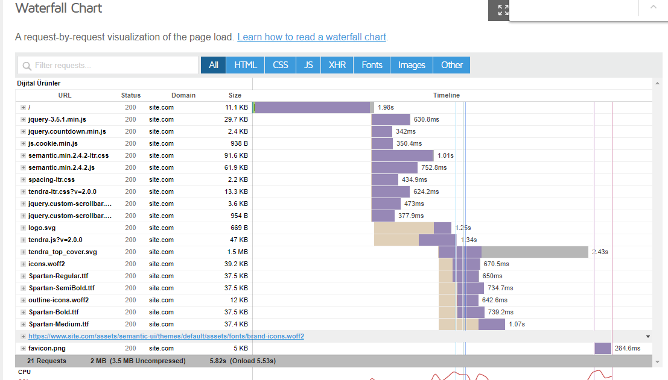Expand the icons.woff2 request
668x380 pixels.
pos(23,264)
